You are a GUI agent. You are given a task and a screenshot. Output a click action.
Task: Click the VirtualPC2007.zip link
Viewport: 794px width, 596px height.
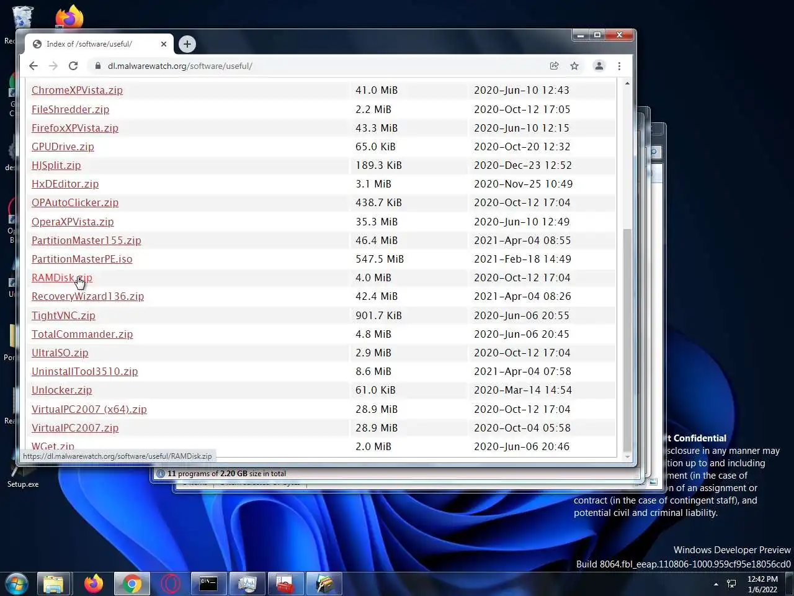click(74, 428)
